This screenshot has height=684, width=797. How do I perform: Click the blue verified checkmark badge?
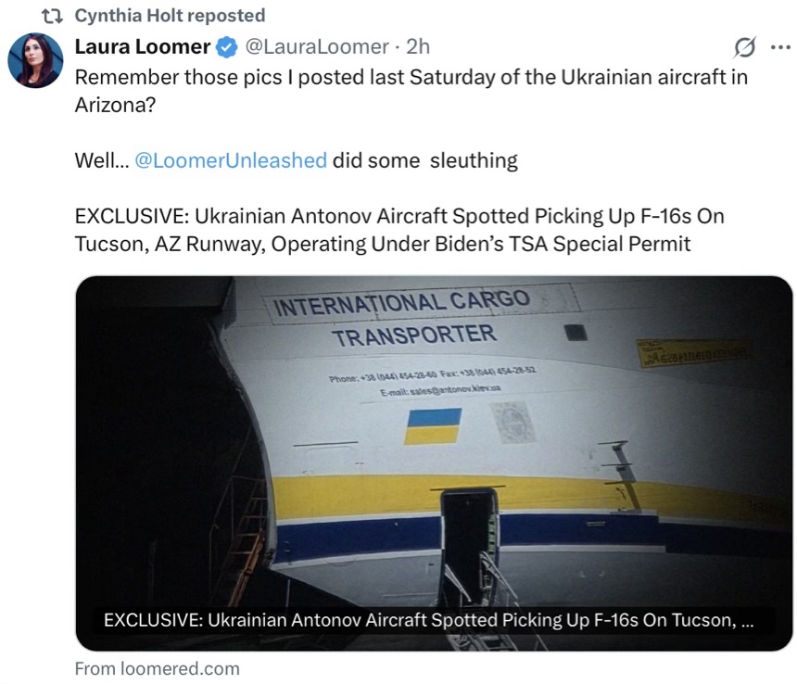227,47
